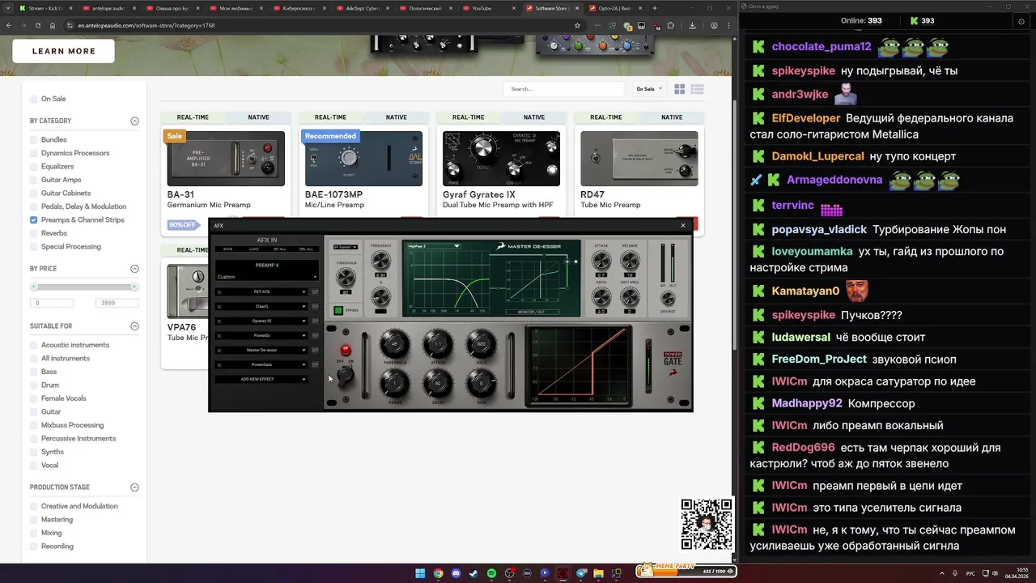Viewport: 1036px width, 583px height.
Task: Switch store listing to grid view
Action: click(680, 89)
